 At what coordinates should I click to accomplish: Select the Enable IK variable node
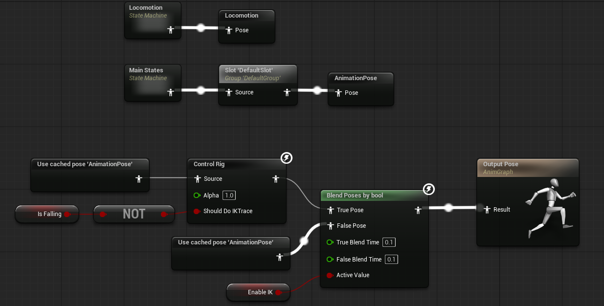point(258,292)
